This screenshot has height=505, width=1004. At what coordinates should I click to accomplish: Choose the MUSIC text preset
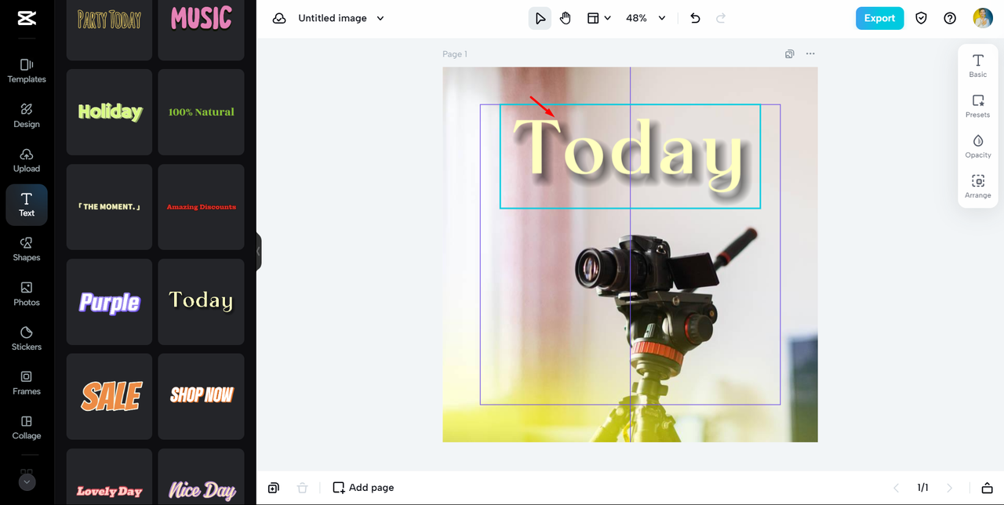201,30
